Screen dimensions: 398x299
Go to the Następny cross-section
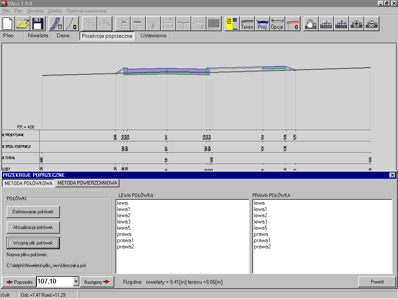tap(97, 282)
